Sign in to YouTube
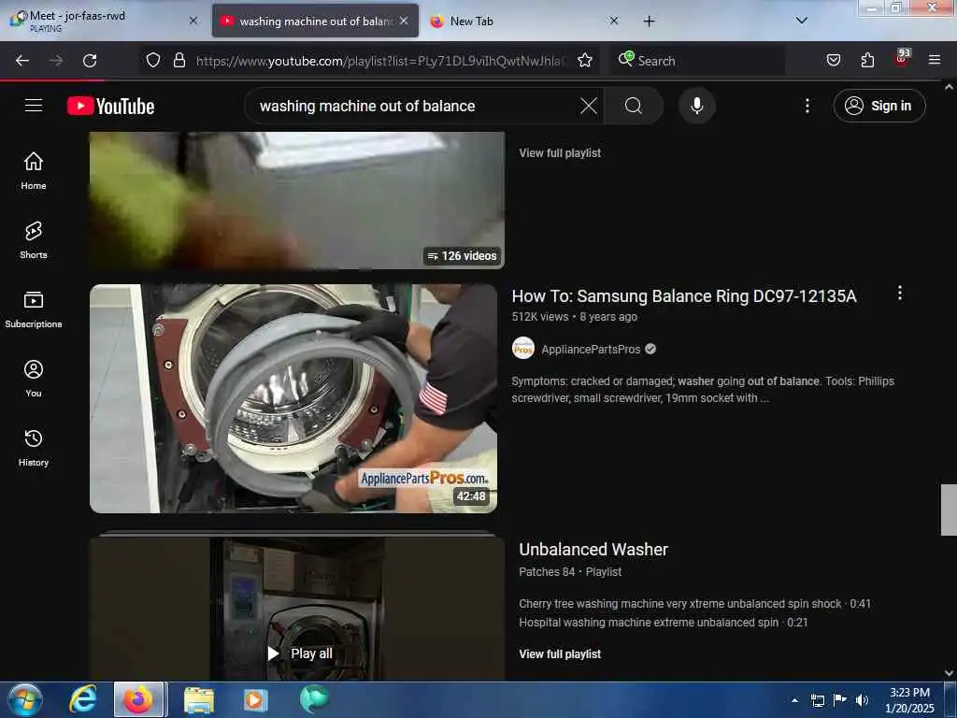Screen dimensions: 957x718 pyautogui.click(x=878, y=106)
